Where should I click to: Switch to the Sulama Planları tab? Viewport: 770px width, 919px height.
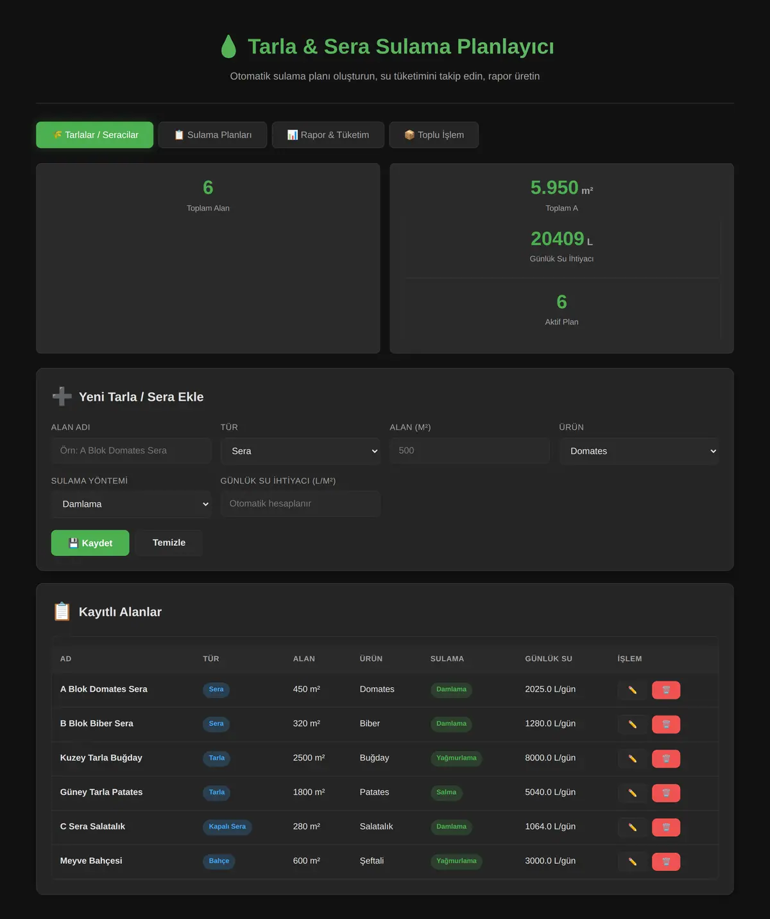click(x=212, y=135)
